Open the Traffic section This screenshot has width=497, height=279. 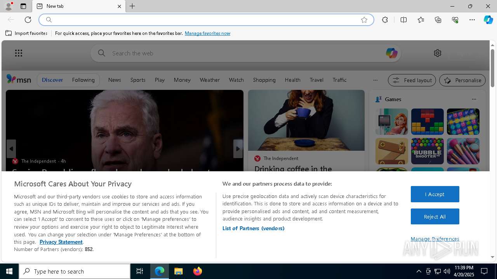(339, 80)
